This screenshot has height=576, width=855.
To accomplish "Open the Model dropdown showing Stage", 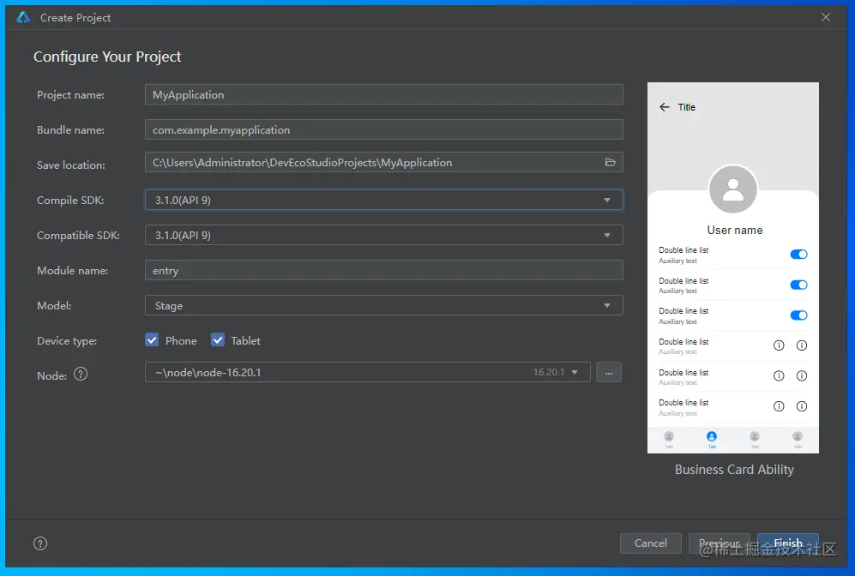I will pos(384,306).
